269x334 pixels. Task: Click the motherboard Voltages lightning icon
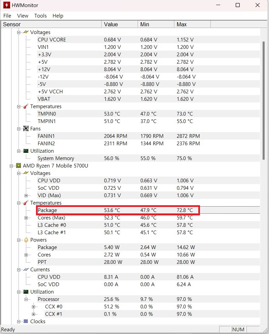click(x=26, y=32)
